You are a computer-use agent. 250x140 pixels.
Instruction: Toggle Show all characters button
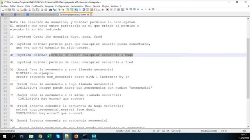[80, 10]
